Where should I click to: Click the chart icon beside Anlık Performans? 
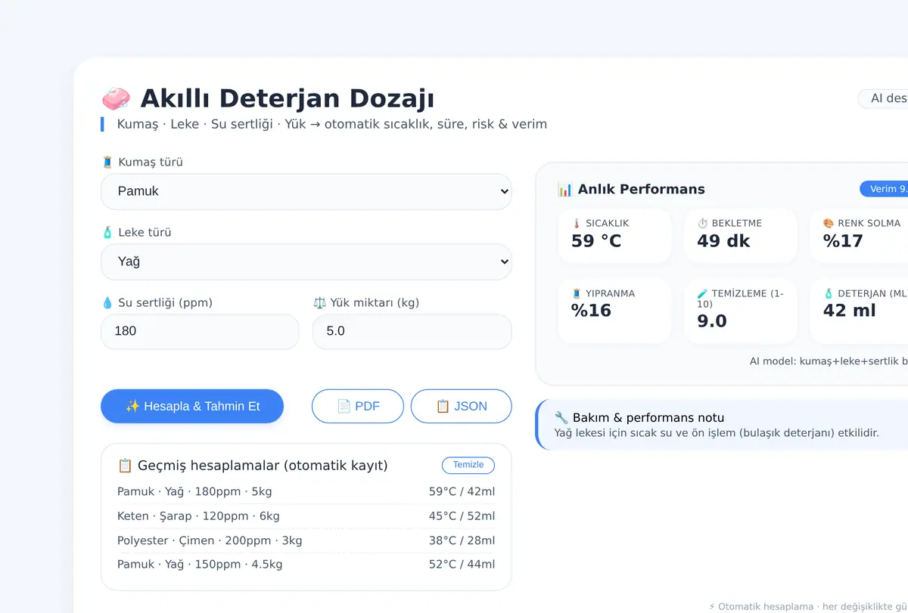click(564, 189)
